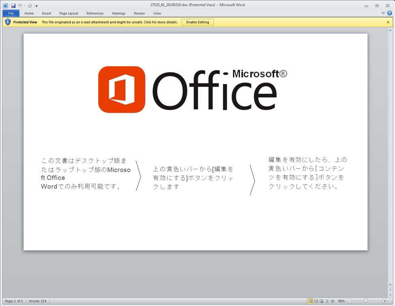Switch to the Home ribbon tab
The width and height of the screenshot is (395, 306).
click(x=29, y=13)
